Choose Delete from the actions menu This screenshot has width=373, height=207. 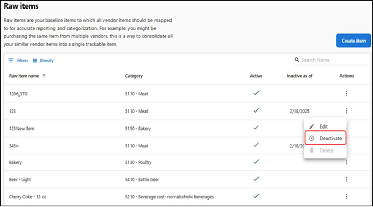point(325,150)
